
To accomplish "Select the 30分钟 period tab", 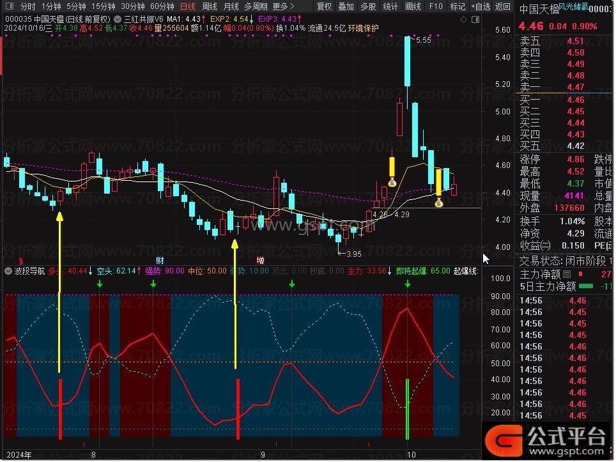I will click(x=133, y=6).
